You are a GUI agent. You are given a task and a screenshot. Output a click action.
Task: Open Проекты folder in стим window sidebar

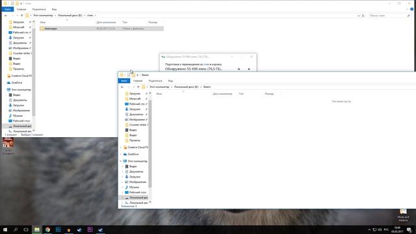pyautogui.click(x=18, y=69)
